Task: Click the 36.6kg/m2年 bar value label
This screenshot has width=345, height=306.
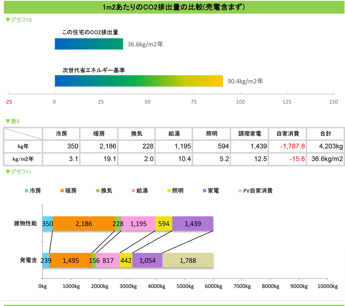Action: [x=145, y=44]
